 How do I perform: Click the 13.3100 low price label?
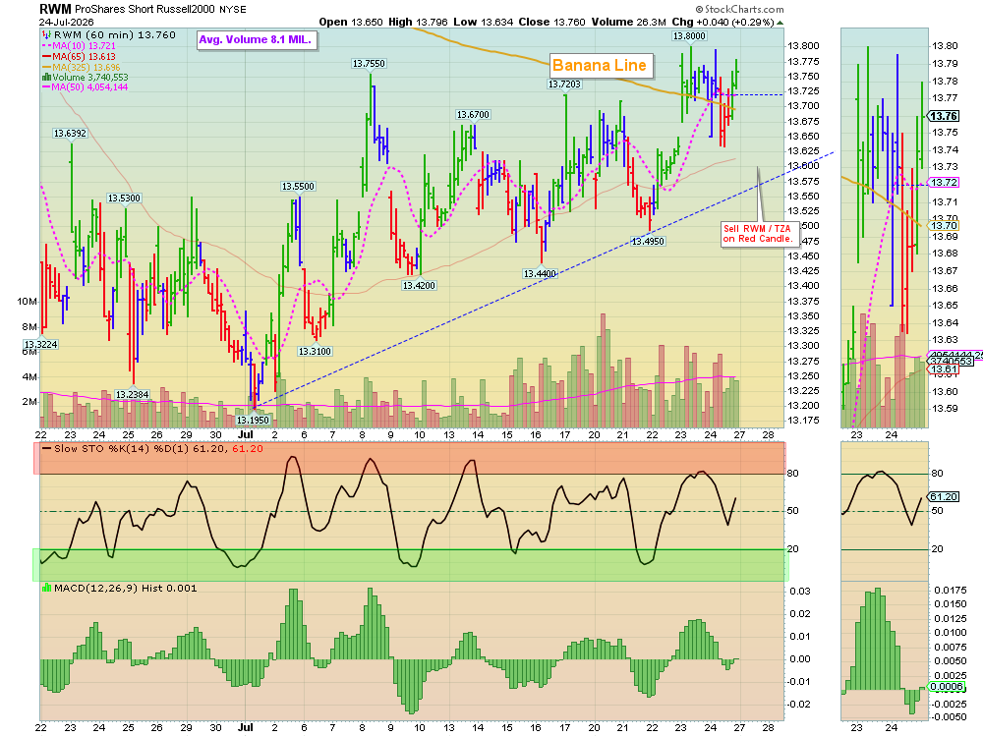pos(315,352)
